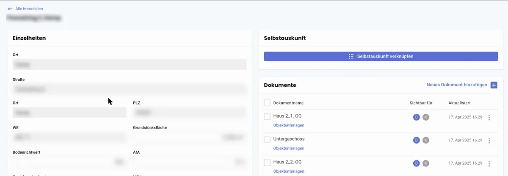Screen dimensions: 508x176
Task: Click the WE input field
Action: (x=69, y=137)
